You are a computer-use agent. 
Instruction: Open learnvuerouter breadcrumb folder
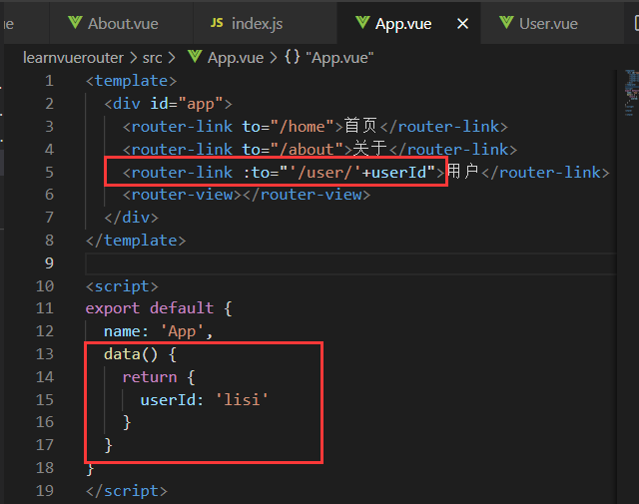73,58
